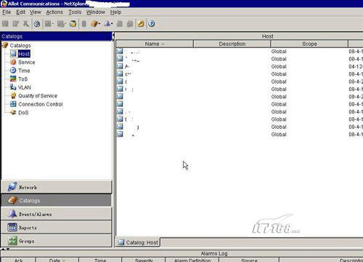Open the ToS catalog icon
This screenshot has width=363, height=262.
[x=13, y=79]
